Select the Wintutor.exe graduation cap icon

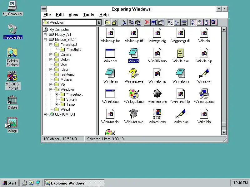tap(134, 114)
